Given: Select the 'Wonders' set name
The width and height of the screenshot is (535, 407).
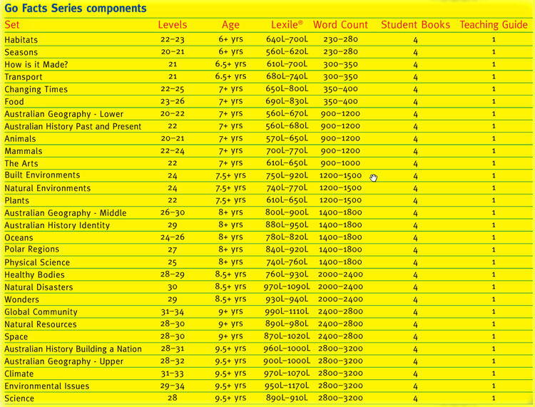Looking at the screenshot, I should click(22, 299).
